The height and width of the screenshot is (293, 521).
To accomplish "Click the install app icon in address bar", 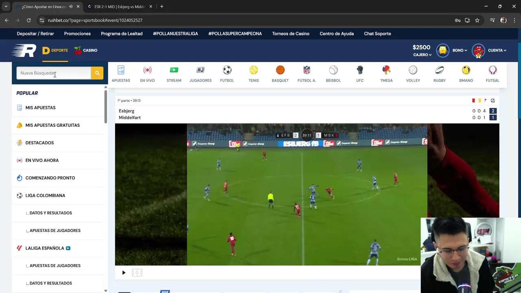I will point(467,20).
